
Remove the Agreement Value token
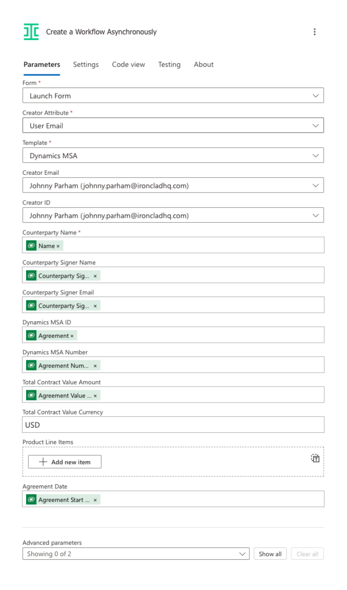tap(95, 396)
